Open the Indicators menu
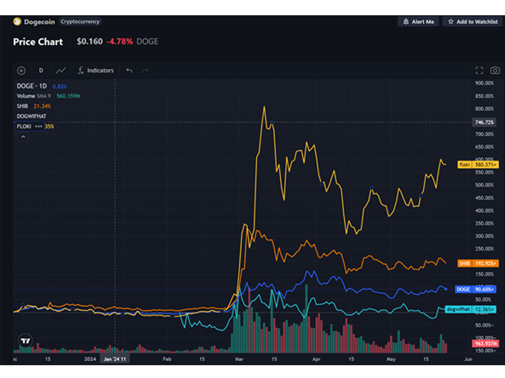The height and width of the screenshot is (378, 505). tap(96, 70)
